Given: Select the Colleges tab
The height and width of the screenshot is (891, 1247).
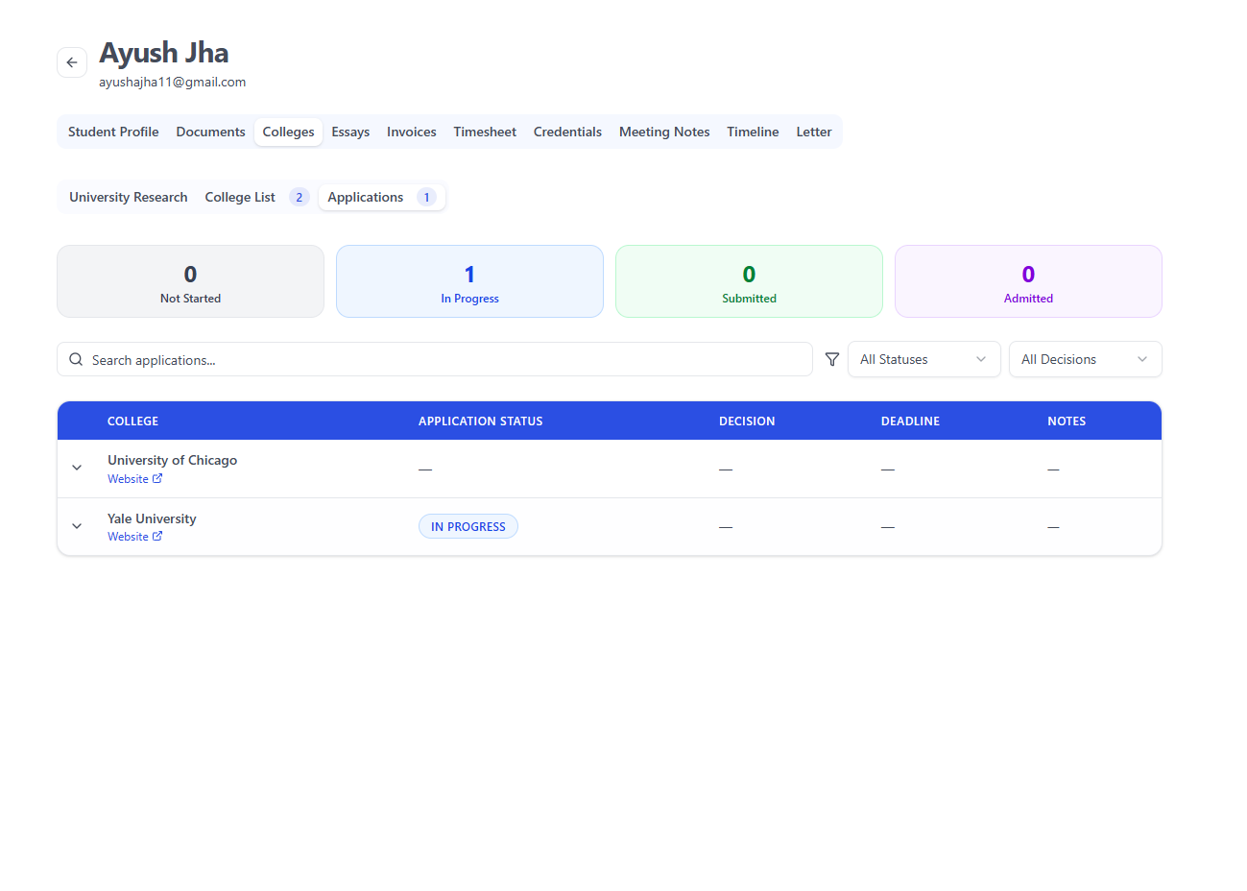Looking at the screenshot, I should coord(288,132).
